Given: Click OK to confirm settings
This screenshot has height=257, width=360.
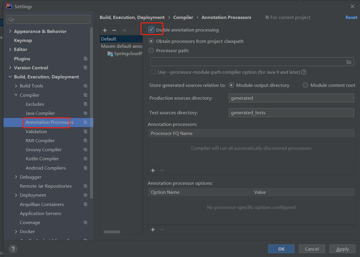Looking at the screenshot, I should point(281,249).
